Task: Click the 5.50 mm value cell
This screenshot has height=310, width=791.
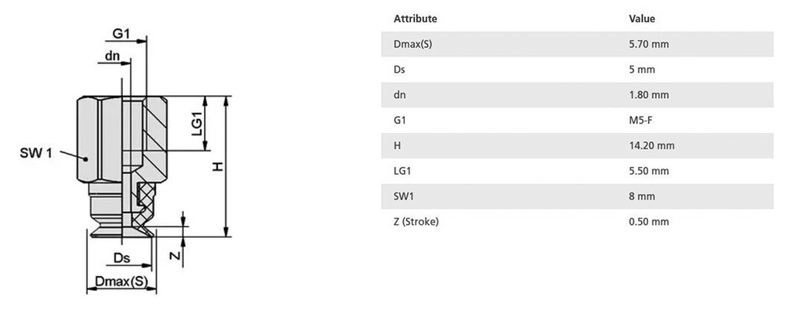Action: 649,171
